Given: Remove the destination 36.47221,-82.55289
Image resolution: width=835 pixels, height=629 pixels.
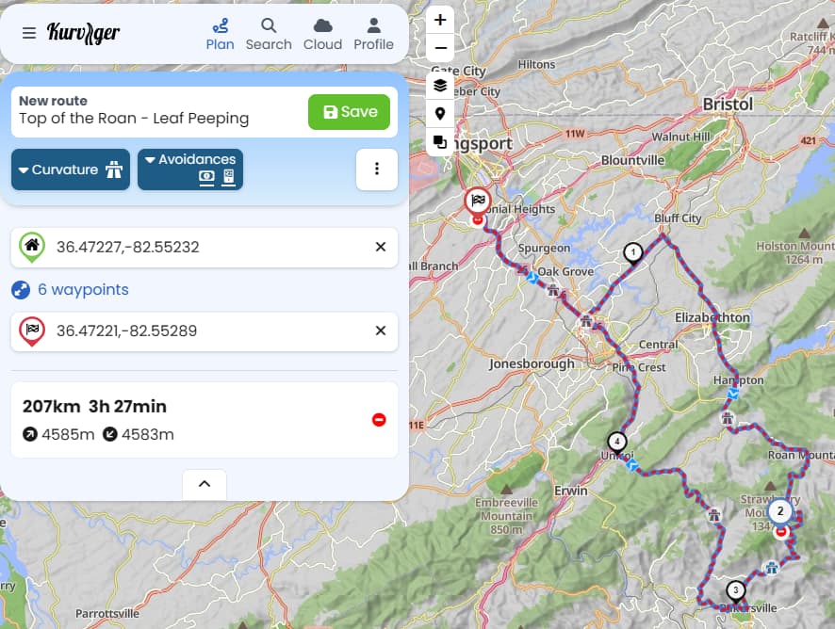Looking at the screenshot, I should 381,331.
